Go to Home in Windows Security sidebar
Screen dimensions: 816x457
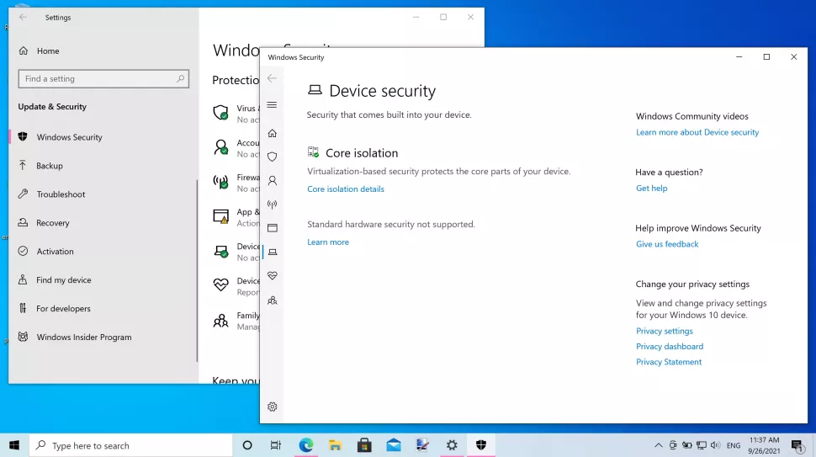(x=273, y=133)
